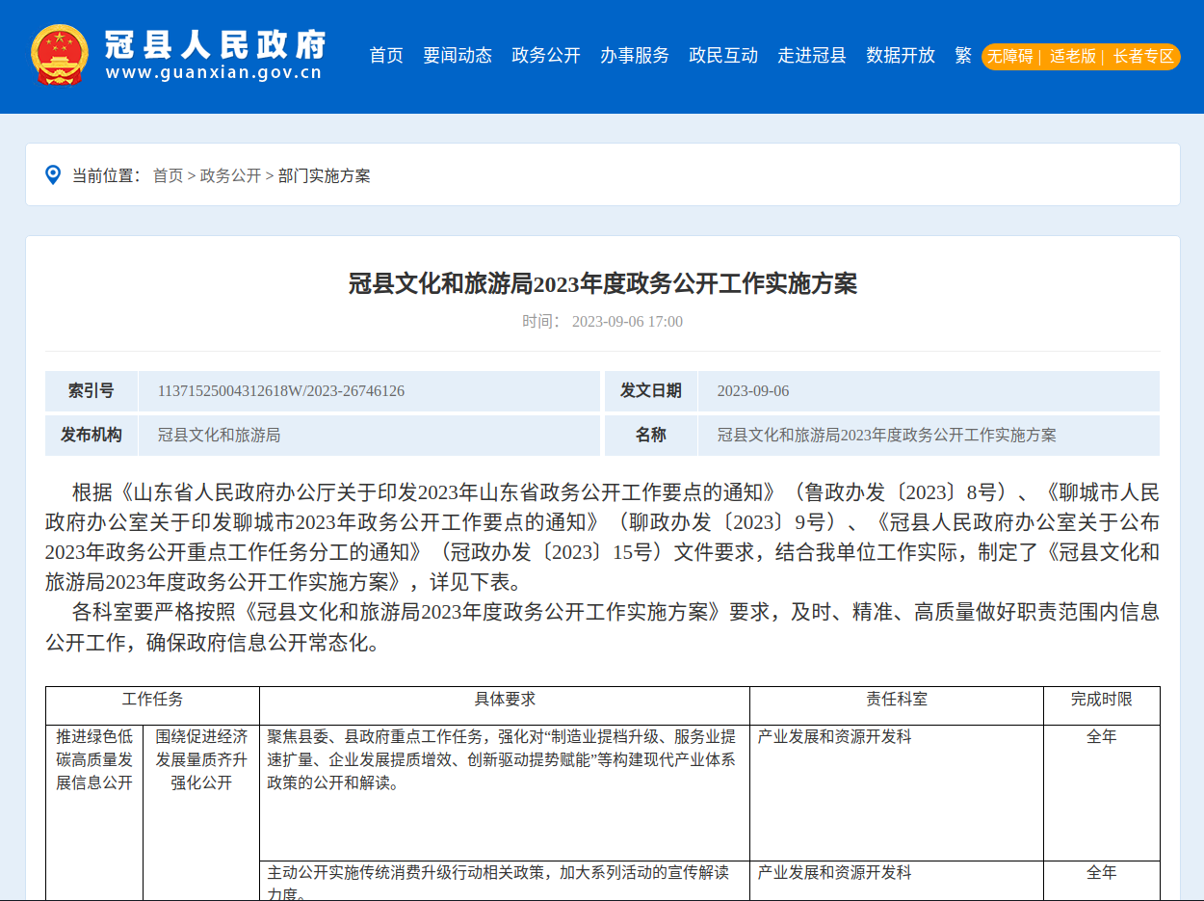Click the publish time 2023-09-06 17:00
The width and height of the screenshot is (1204, 901).
[x=627, y=322]
